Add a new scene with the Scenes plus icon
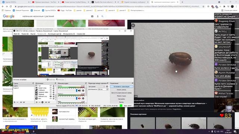Screen dimensions: 239x134 click(15, 102)
